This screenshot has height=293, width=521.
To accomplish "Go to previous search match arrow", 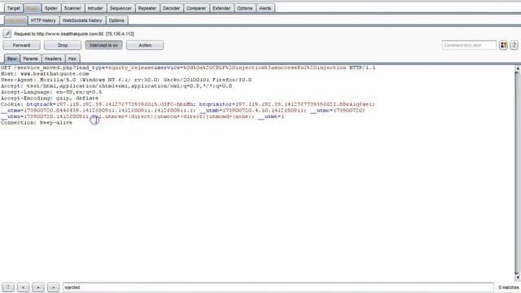I will (x=23, y=287).
